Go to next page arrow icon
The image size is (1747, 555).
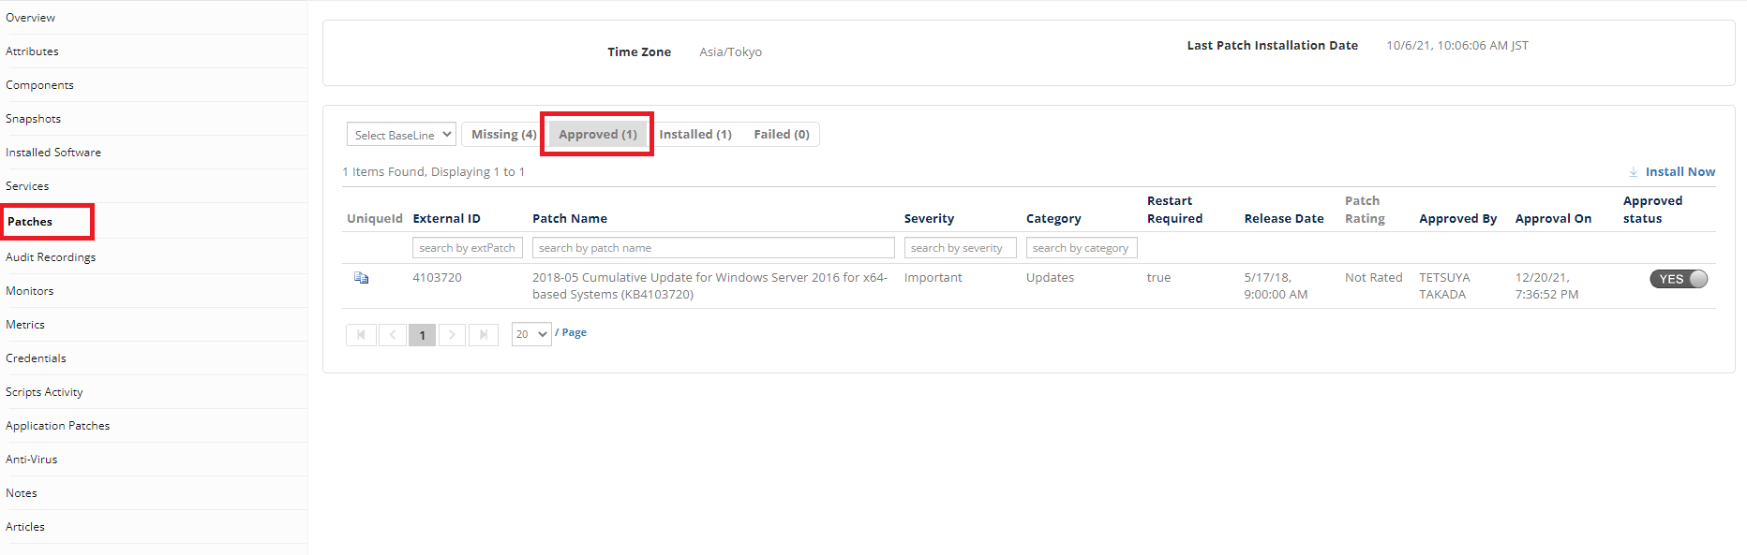(x=452, y=335)
